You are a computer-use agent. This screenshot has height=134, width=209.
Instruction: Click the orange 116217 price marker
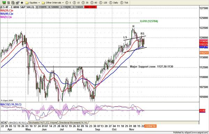[204, 53]
